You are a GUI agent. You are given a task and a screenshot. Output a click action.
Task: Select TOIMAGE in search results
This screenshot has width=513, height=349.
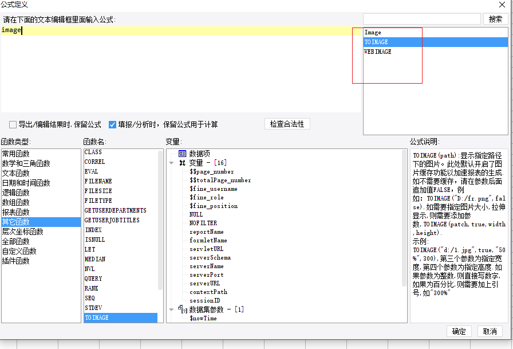pyautogui.click(x=436, y=42)
